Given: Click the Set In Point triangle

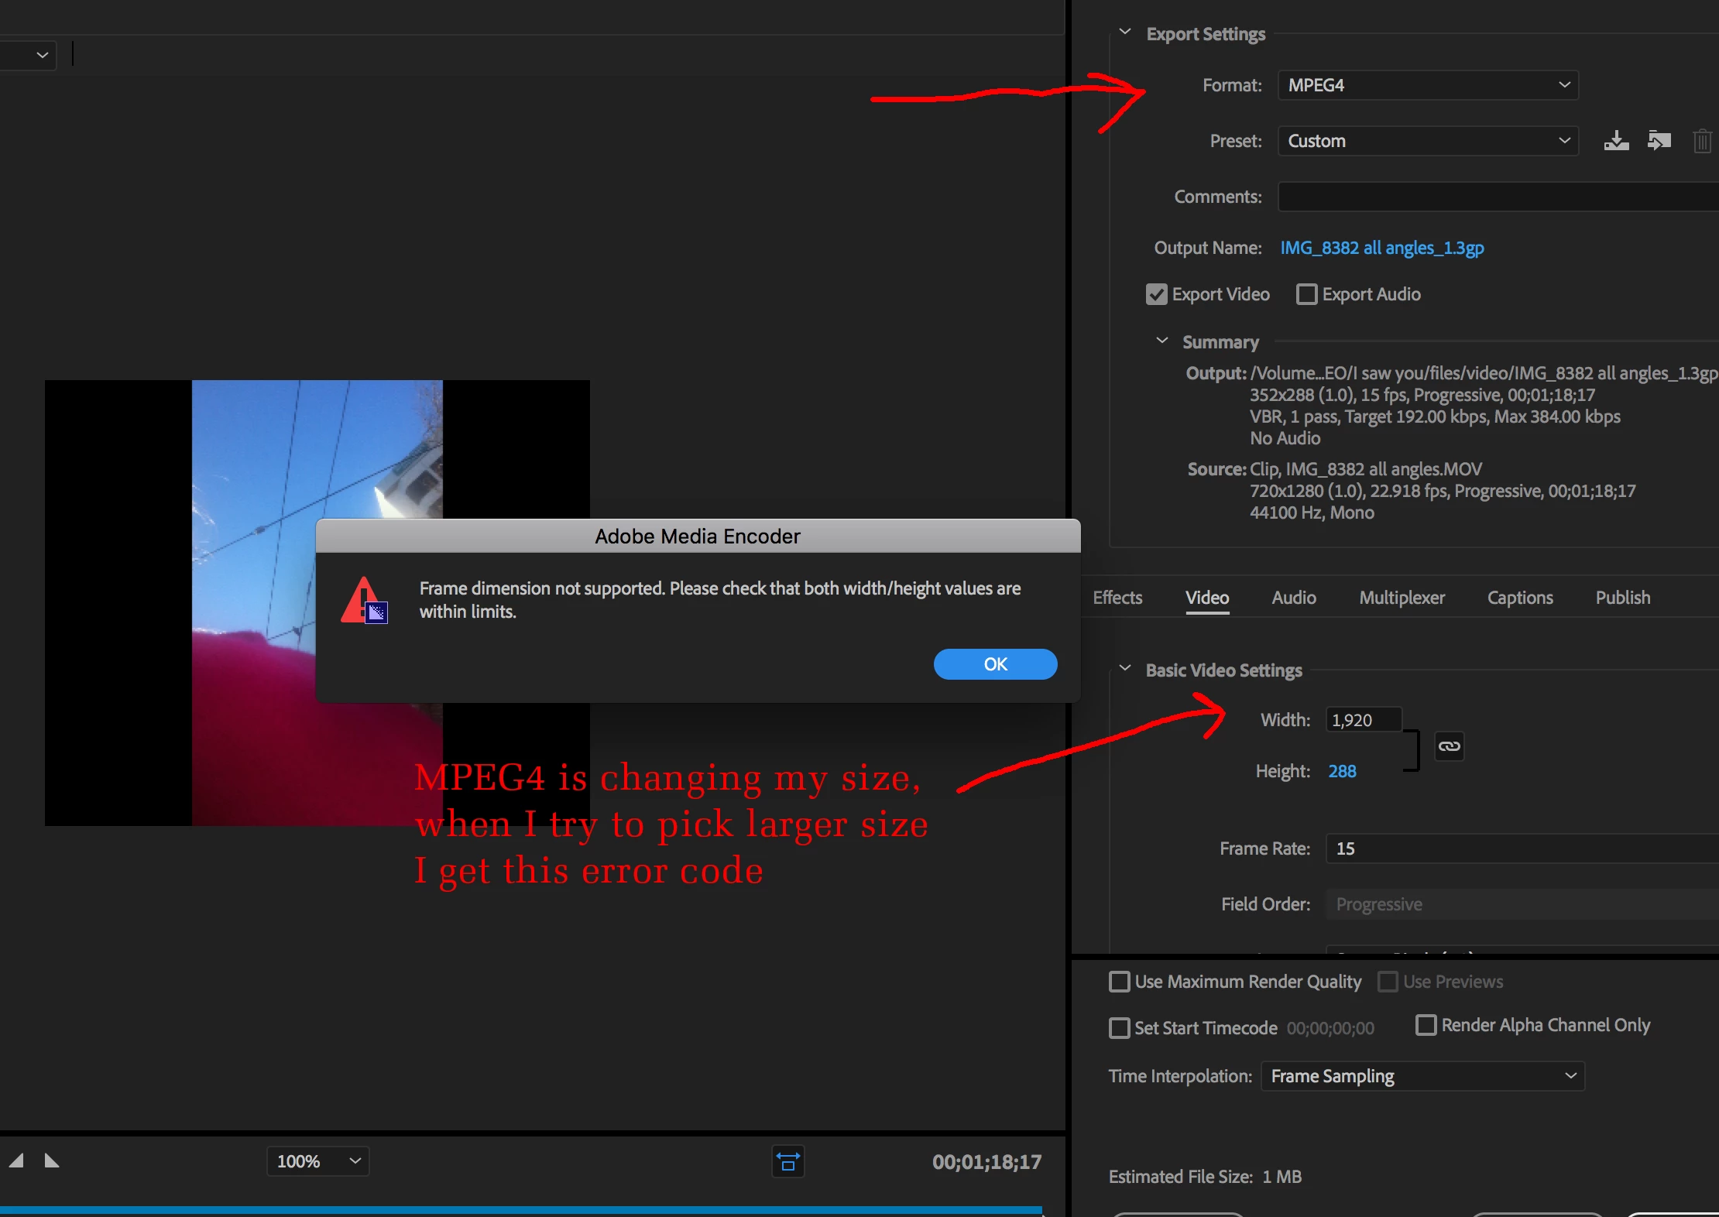Looking at the screenshot, I should (x=16, y=1160).
